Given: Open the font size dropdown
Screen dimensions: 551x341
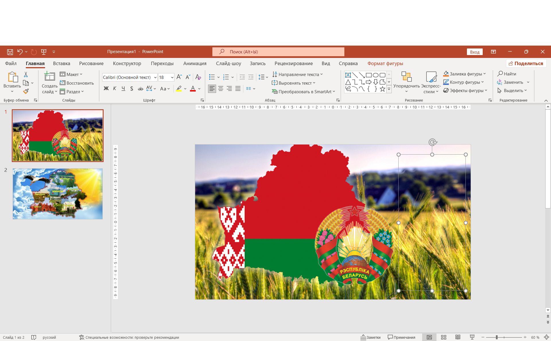Looking at the screenshot, I should (x=172, y=77).
